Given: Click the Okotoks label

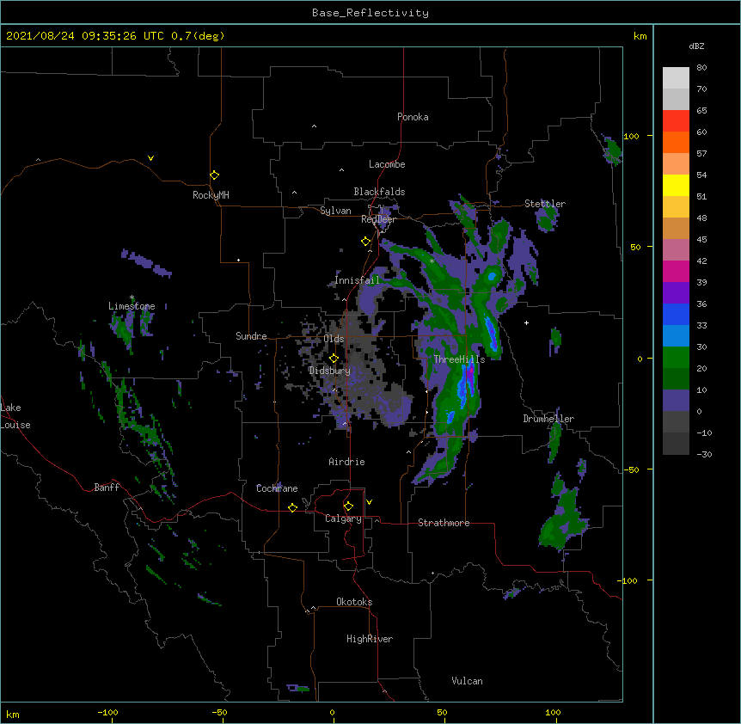Looking at the screenshot, I should pyautogui.click(x=354, y=602).
